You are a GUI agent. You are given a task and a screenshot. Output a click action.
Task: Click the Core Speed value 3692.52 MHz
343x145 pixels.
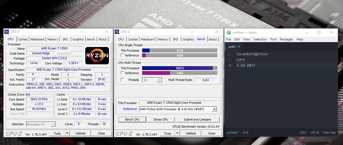coord(39,99)
